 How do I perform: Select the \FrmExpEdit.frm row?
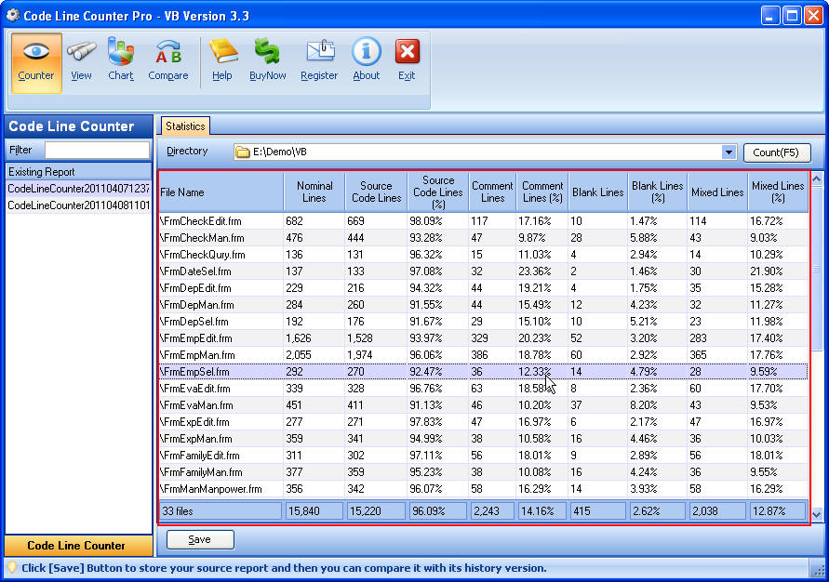(483, 422)
